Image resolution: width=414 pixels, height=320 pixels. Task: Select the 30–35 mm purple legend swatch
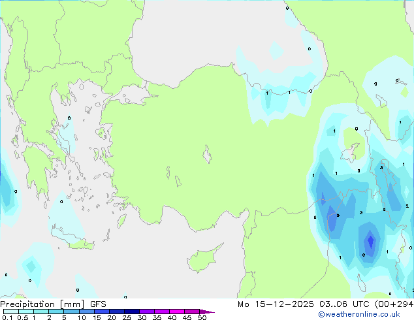pyautogui.click(x=147, y=312)
